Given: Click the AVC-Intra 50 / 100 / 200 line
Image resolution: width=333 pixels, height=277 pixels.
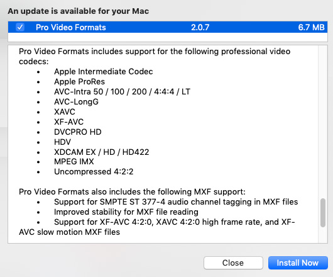Looking at the screenshot, I should click(x=122, y=92).
